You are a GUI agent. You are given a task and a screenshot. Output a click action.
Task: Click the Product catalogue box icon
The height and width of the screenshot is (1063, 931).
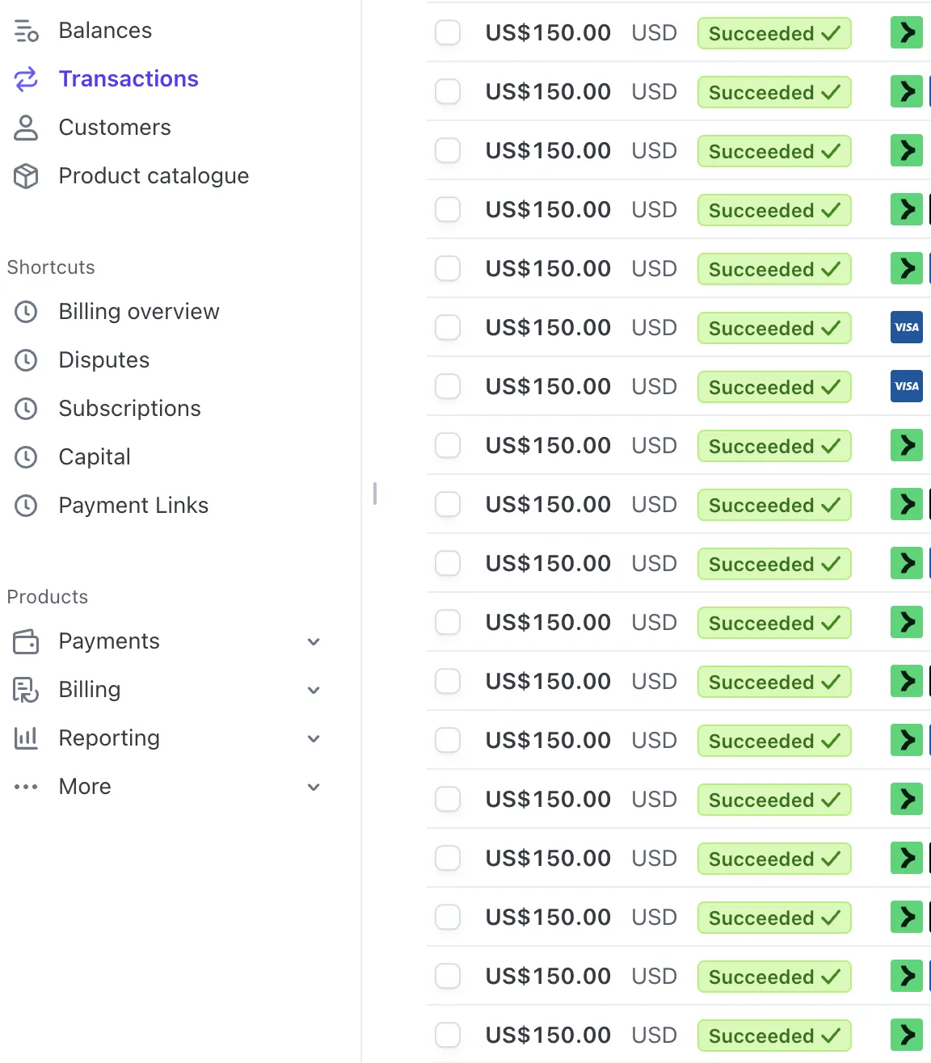pyautogui.click(x=26, y=176)
